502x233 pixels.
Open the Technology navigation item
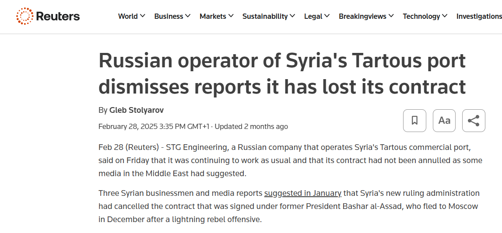421,16
